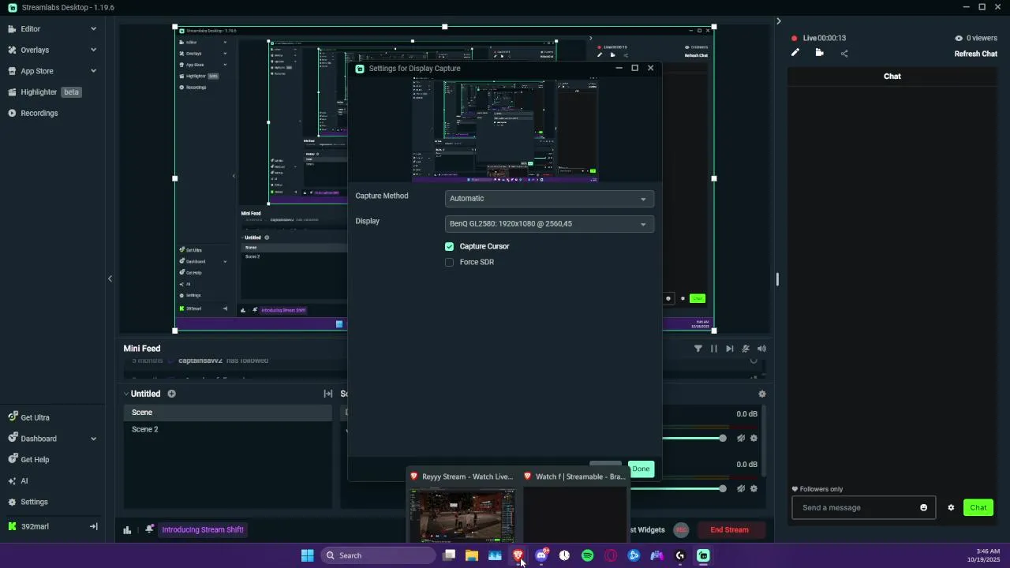Select Scene 2 in the scenes list
This screenshot has height=568, width=1010.
229,429
